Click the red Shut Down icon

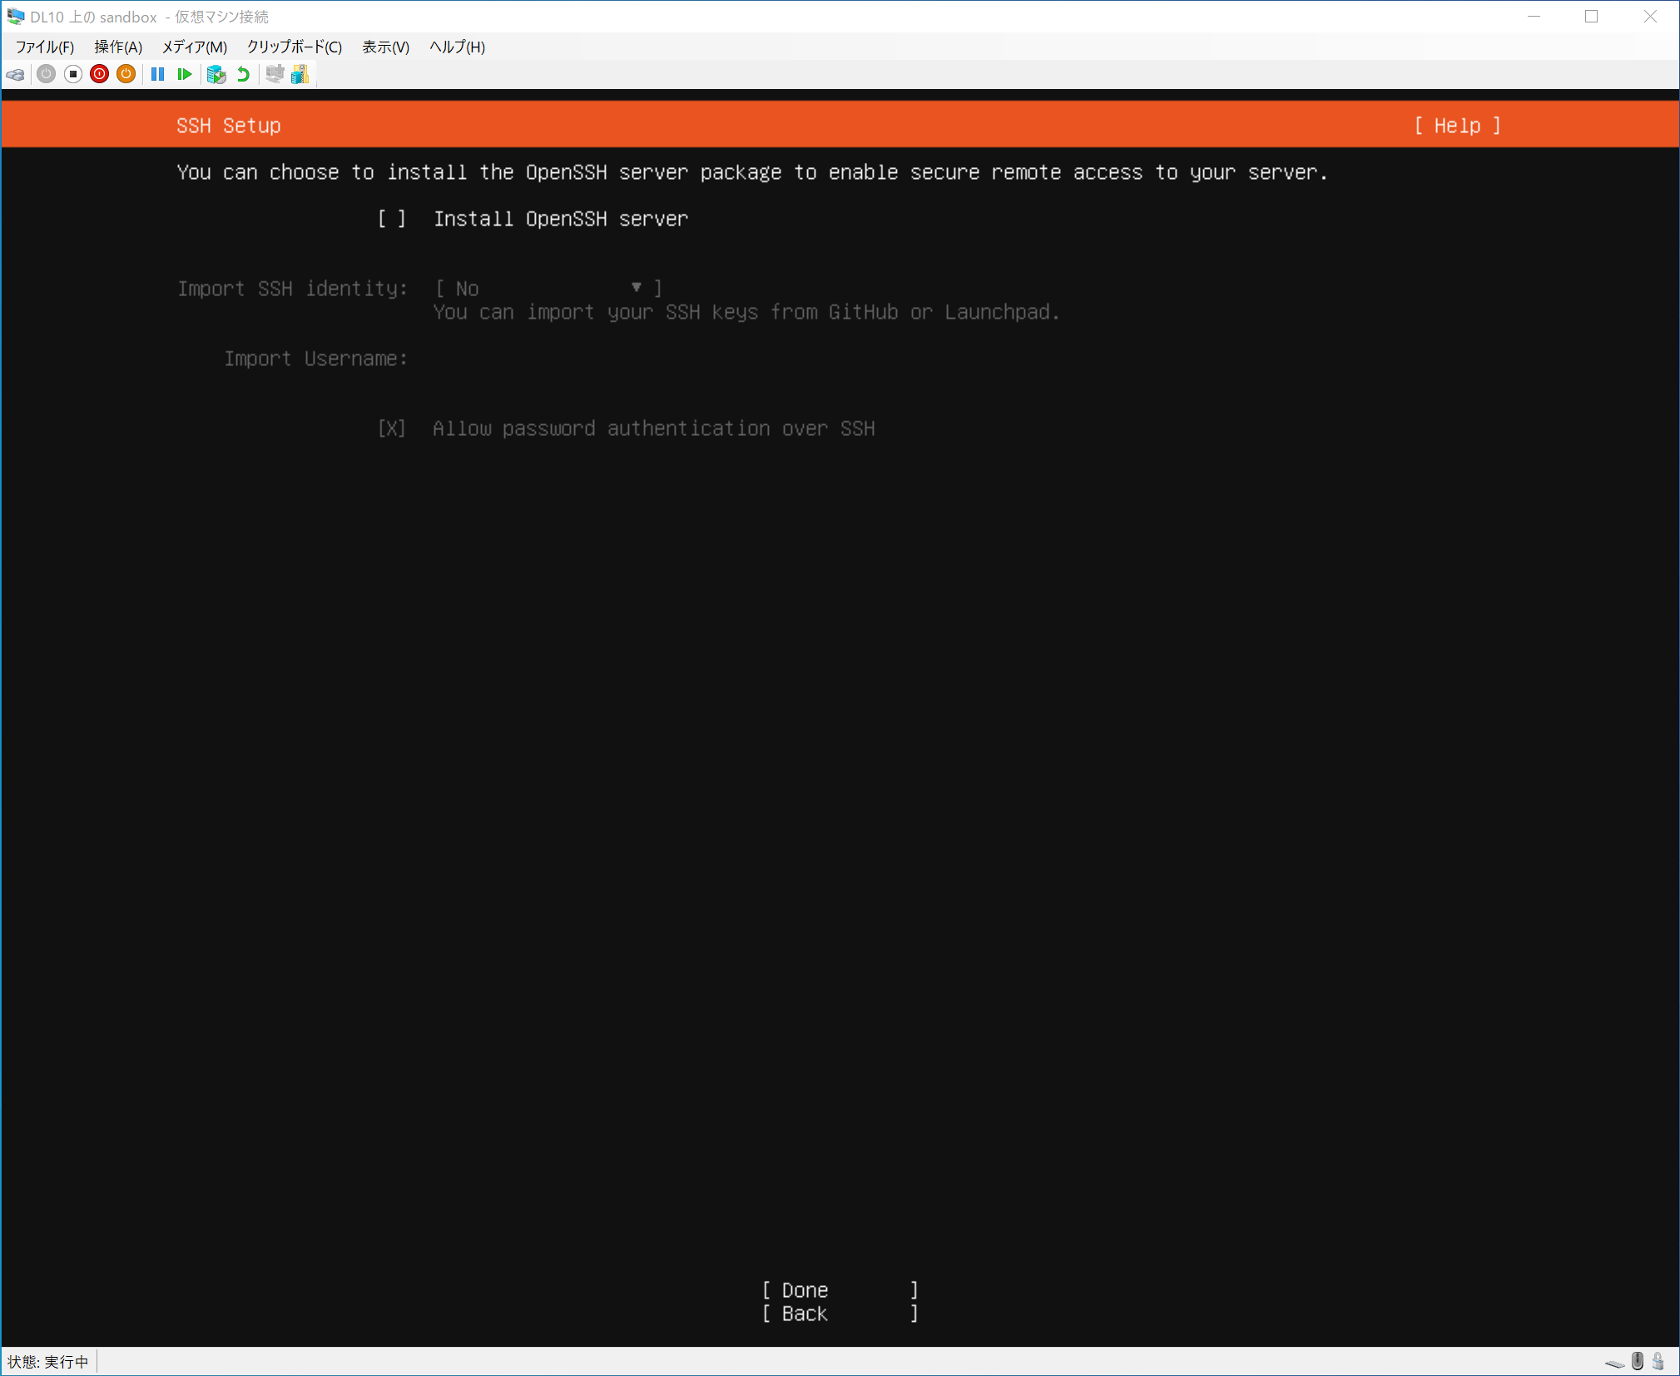pos(99,75)
